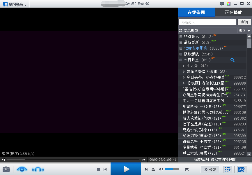Screen dimensions: 252x175
Task: Select 待嫁老爸(王志文)(26) series
Action: (x=212, y=141)
